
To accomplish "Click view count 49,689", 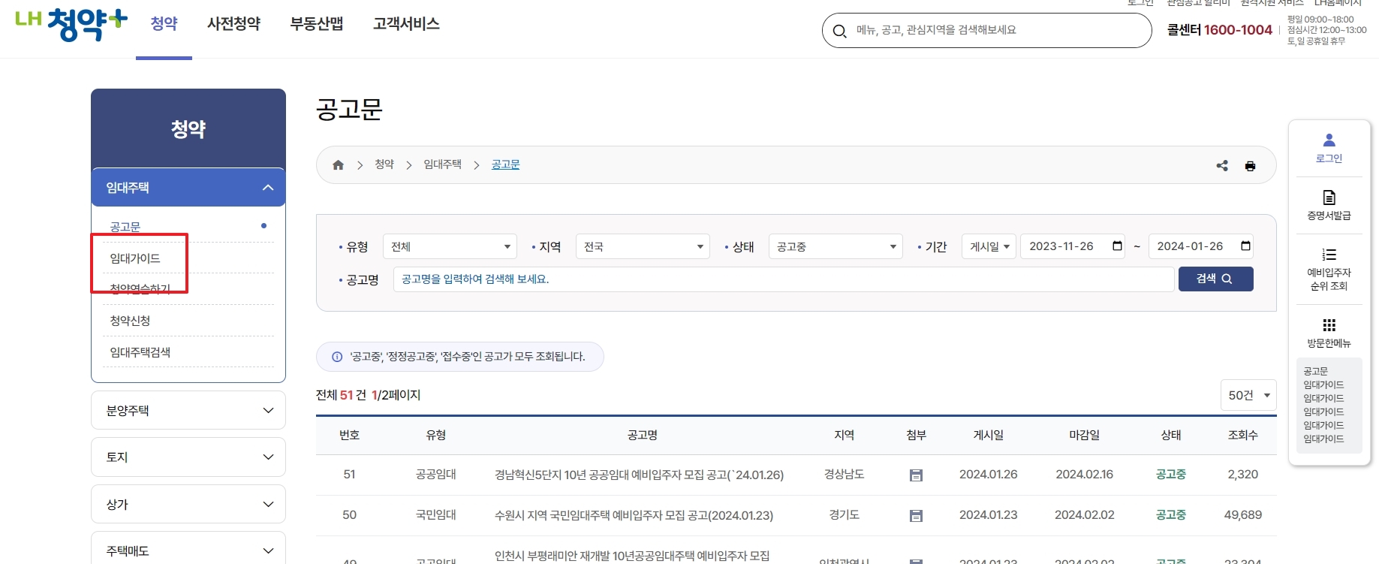I will (x=1242, y=515).
